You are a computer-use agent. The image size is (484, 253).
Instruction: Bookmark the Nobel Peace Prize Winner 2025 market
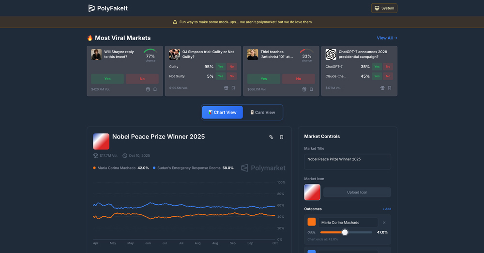281,137
